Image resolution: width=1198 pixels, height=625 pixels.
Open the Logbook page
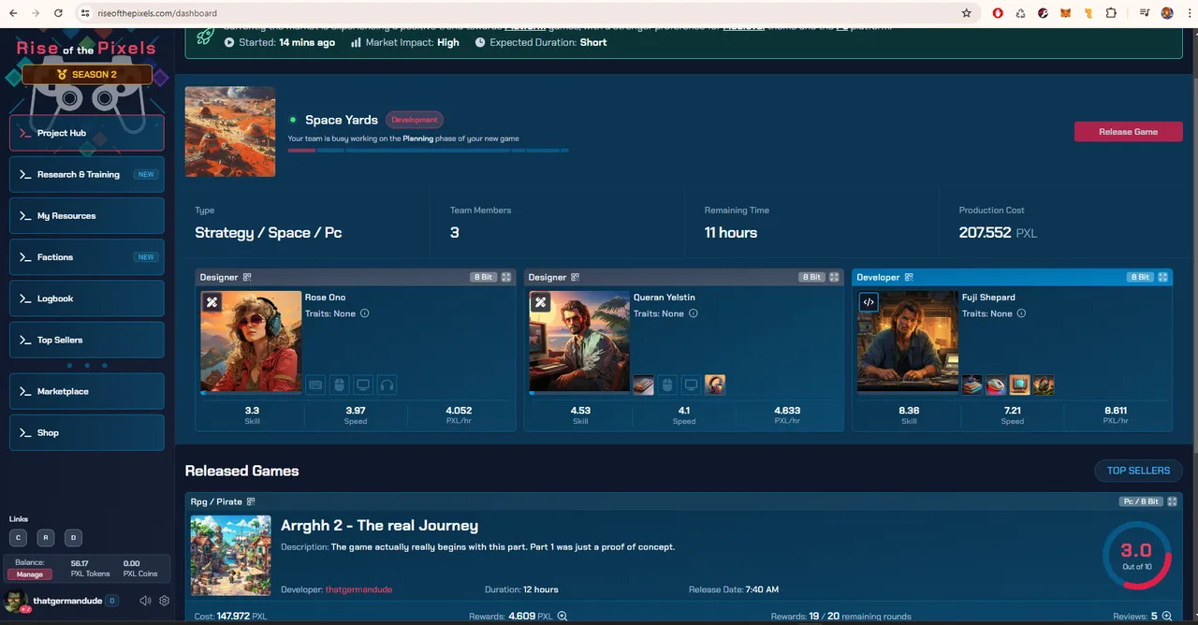[87, 298]
